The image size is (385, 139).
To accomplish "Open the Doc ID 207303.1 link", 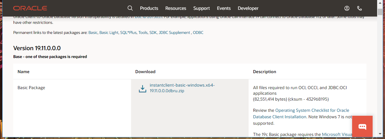I will pos(149,17).
